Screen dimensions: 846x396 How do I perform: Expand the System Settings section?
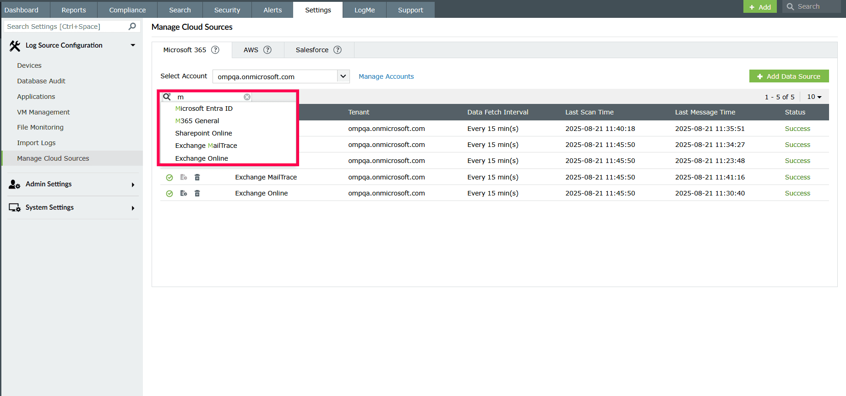pyautogui.click(x=133, y=208)
